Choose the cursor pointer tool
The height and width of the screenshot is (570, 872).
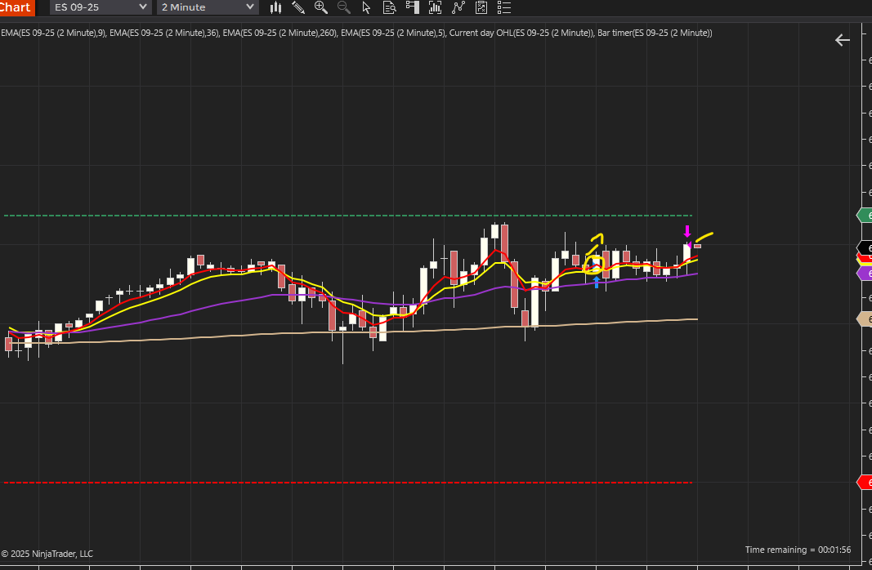[366, 7]
